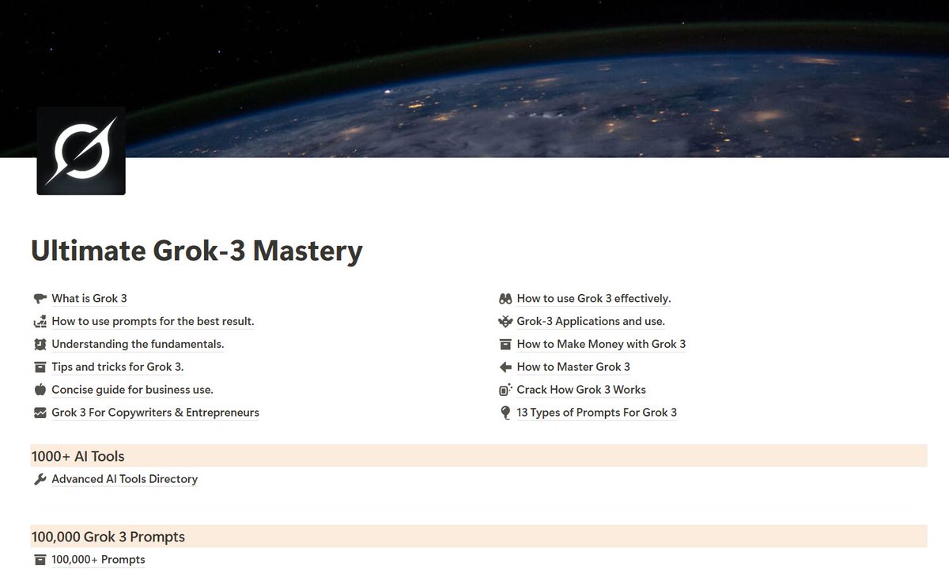Click archive icon beside 'Tips and tricks'
The image size is (949, 581).
point(40,367)
